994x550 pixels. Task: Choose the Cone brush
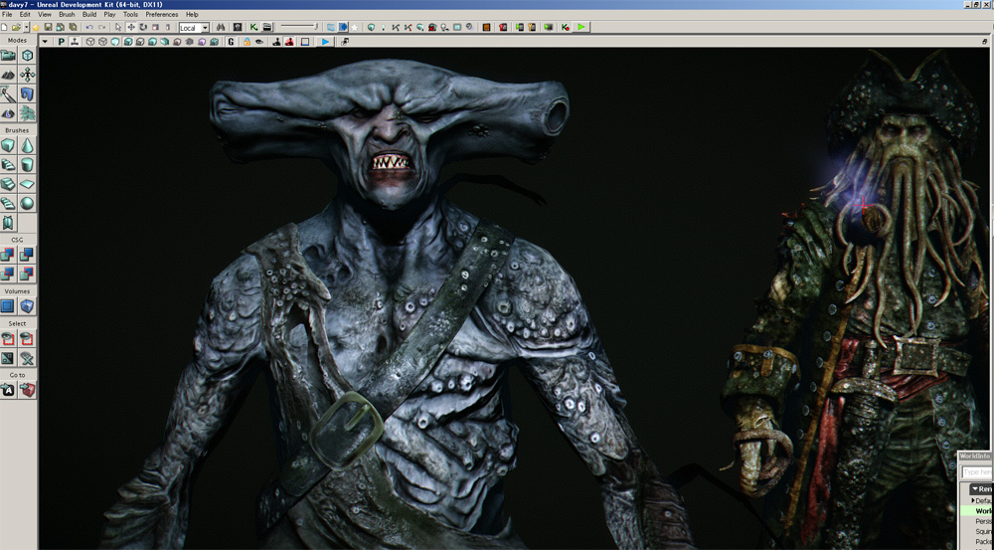(x=27, y=145)
